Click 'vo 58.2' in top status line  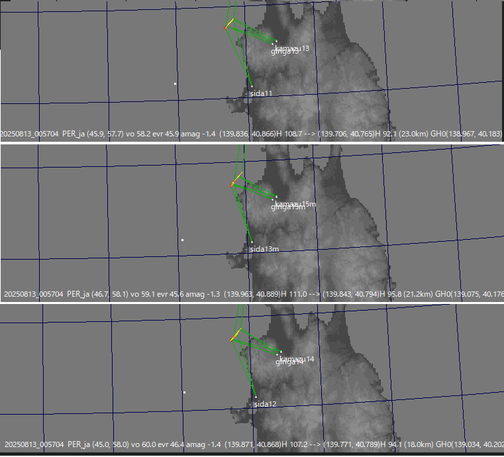[138, 134]
